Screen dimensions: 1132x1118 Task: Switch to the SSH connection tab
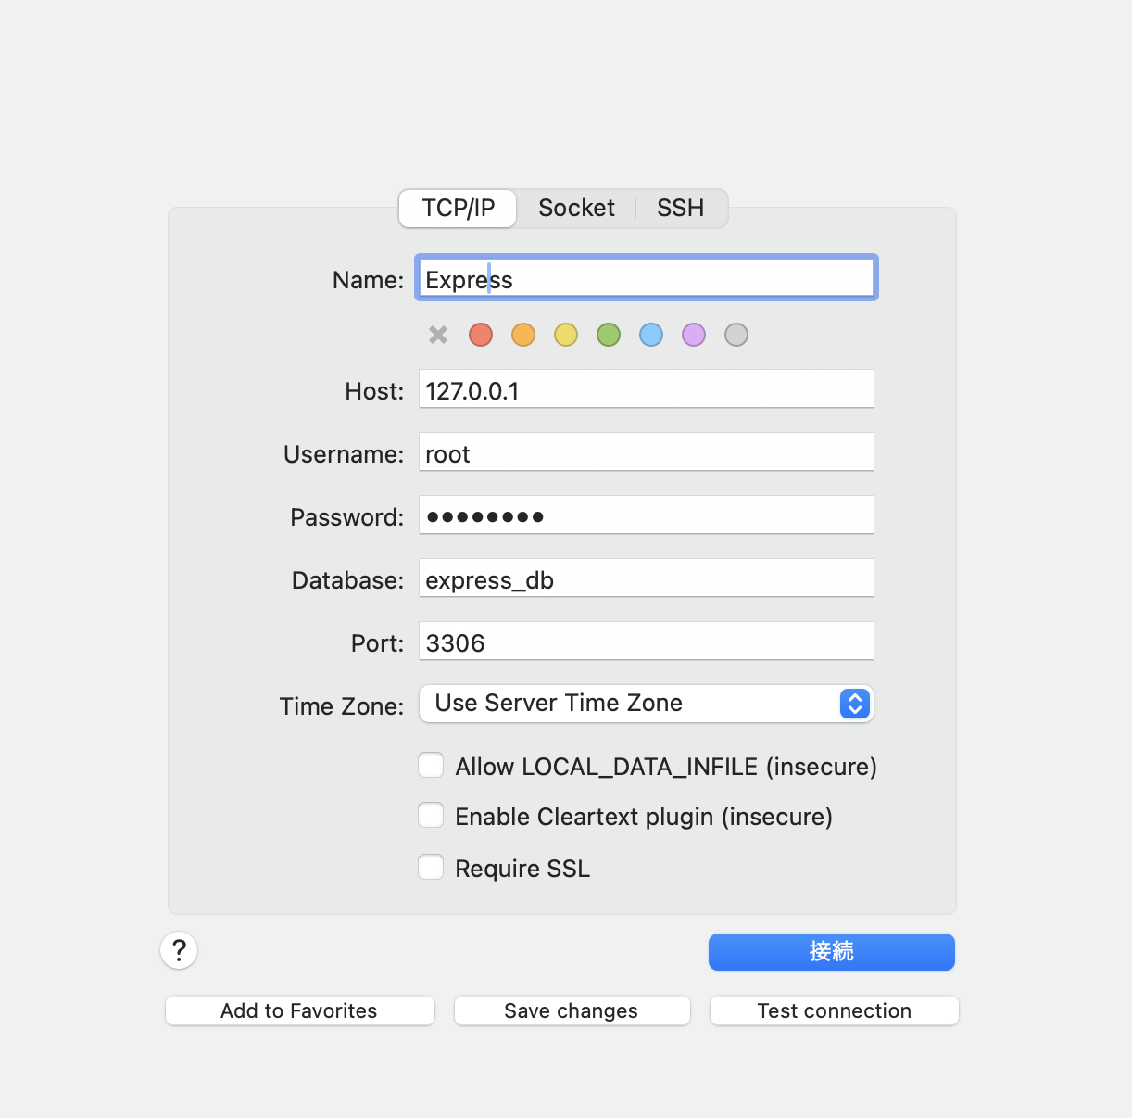coord(681,208)
